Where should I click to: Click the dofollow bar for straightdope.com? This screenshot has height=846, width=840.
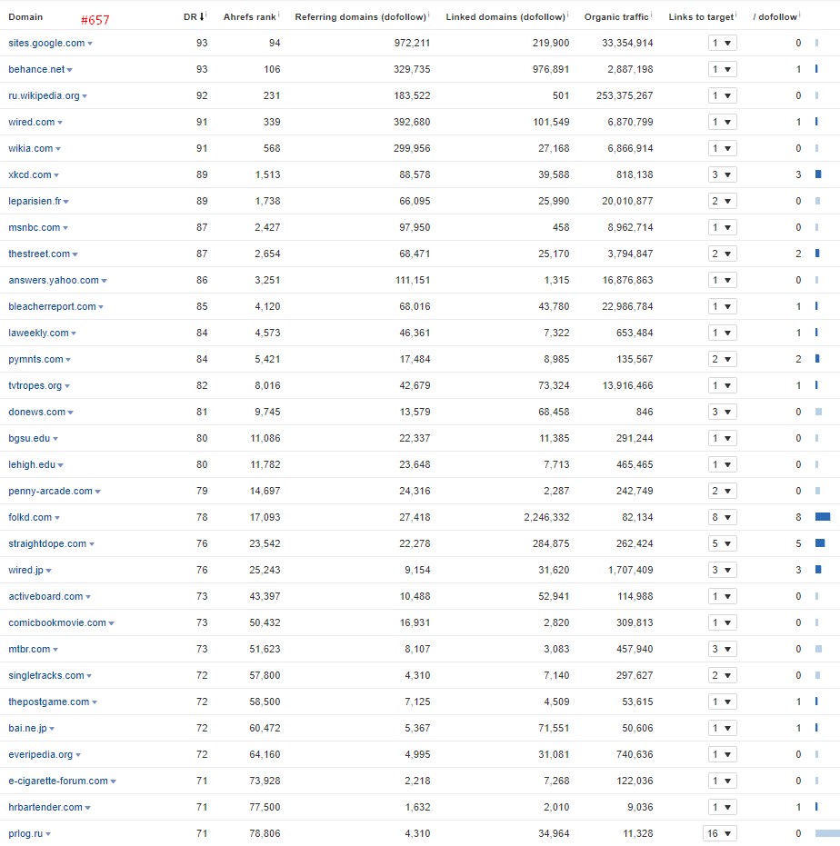click(x=820, y=543)
